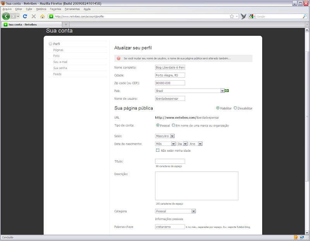Click the green site identity icon in address bar

coord(51,16)
